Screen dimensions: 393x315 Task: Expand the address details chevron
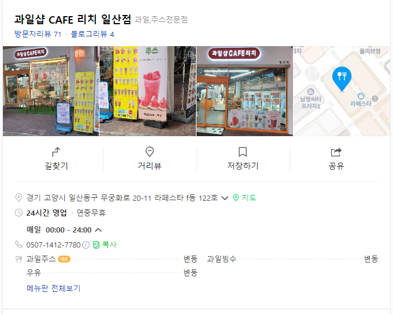point(225,198)
